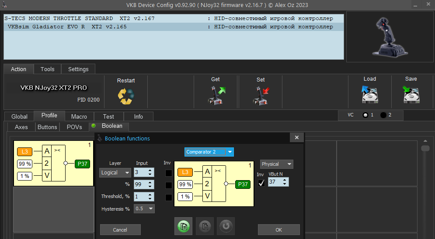Screen dimensions: 435x239
Task: Click the boolean function scrollbar thumb
Action: pyautogui.click(x=425, y=148)
